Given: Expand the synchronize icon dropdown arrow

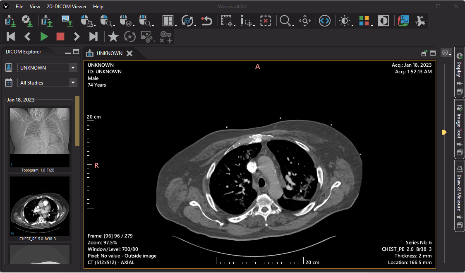Looking at the screenshot, I should coord(195,25).
